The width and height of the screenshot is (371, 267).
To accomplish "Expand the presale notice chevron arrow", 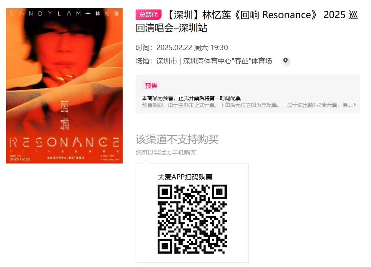I will (355, 105).
